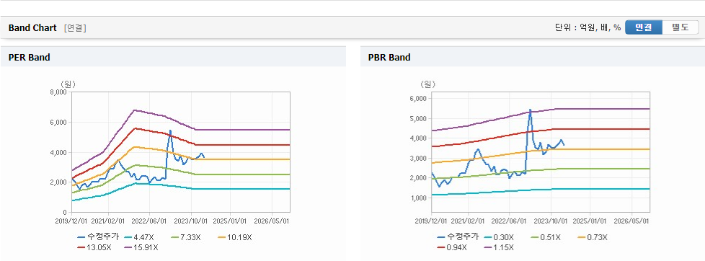Click the 6,000 axis label in PBR chart
This screenshot has height=261, width=705.
[418, 99]
